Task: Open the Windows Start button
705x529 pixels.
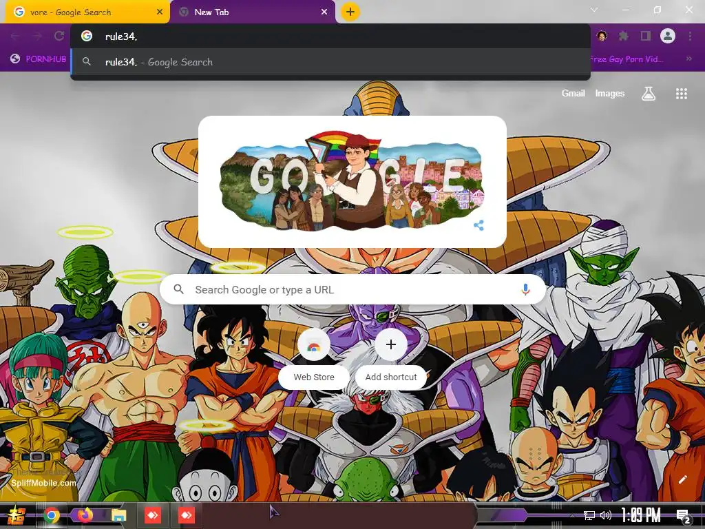Action: click(17, 515)
